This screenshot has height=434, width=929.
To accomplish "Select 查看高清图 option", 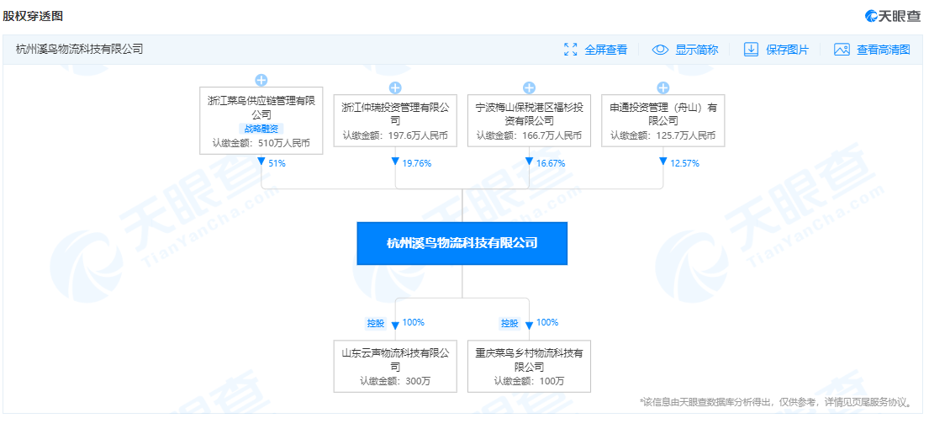I will 883,50.
